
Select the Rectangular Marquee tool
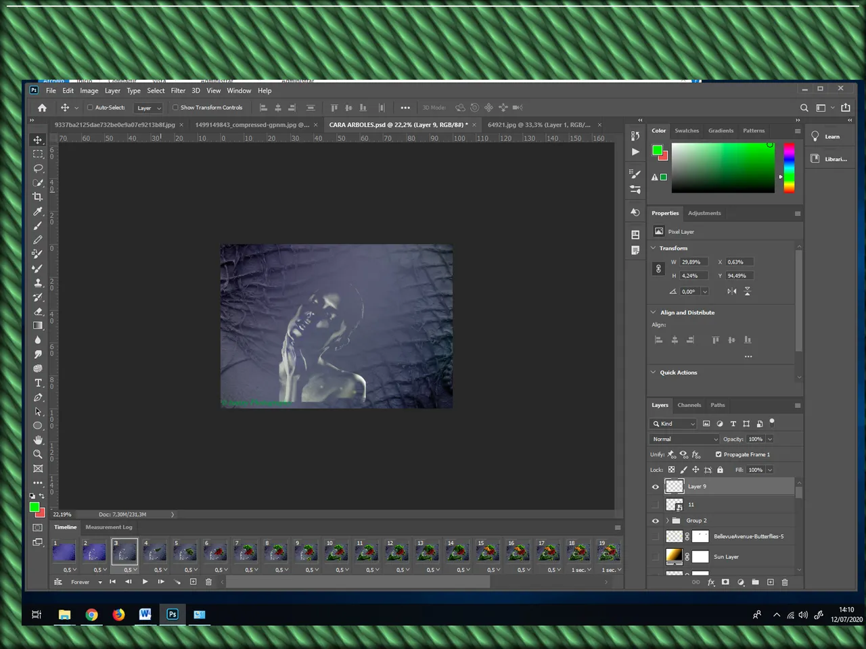pyautogui.click(x=38, y=154)
